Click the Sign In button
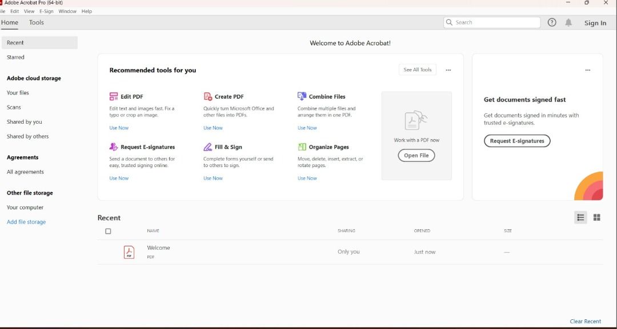617x329 pixels. (x=595, y=23)
